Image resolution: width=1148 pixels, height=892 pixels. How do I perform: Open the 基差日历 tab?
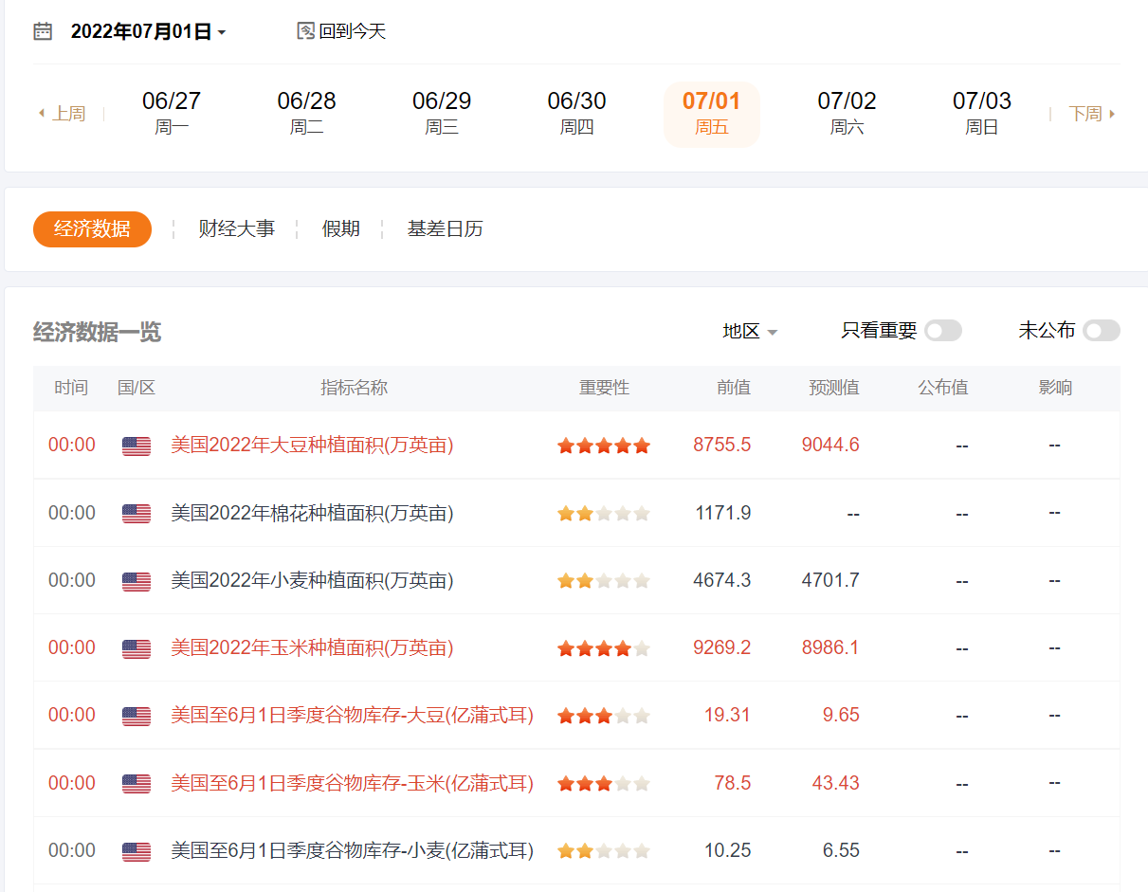pos(445,229)
